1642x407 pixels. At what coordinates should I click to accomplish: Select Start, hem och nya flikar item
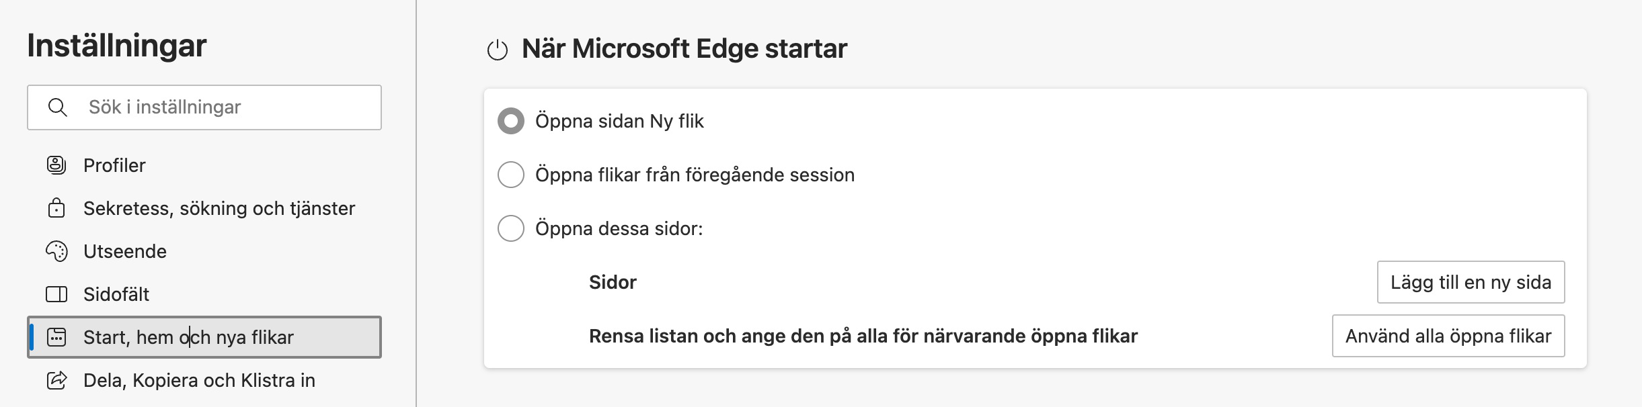[204, 337]
